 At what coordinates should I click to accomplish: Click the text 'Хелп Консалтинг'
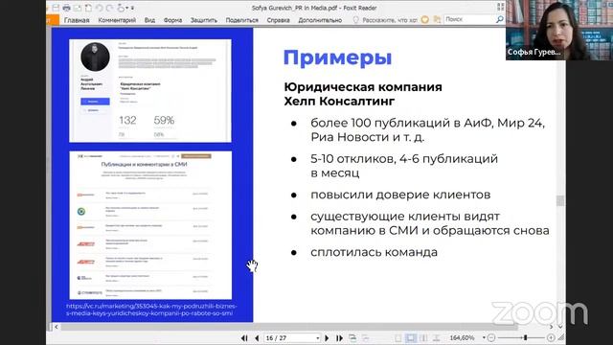tap(339, 101)
